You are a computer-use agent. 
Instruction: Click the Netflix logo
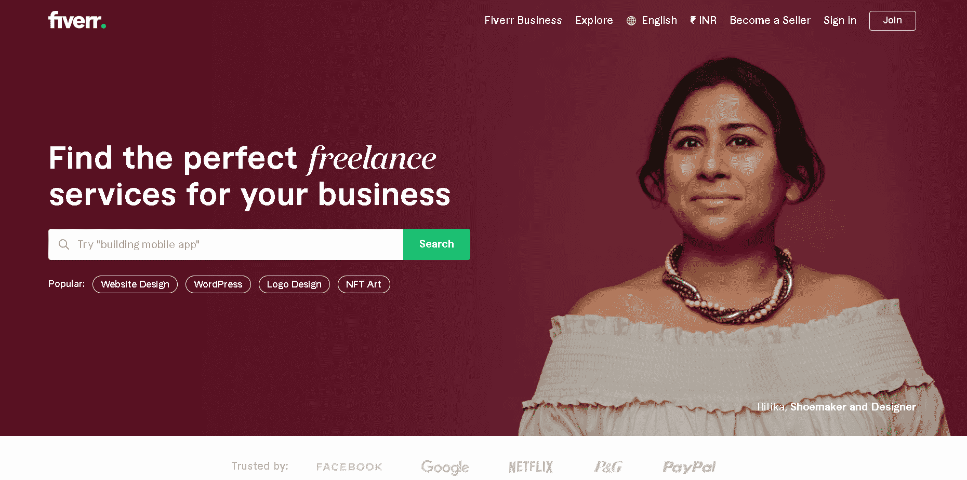pos(531,467)
